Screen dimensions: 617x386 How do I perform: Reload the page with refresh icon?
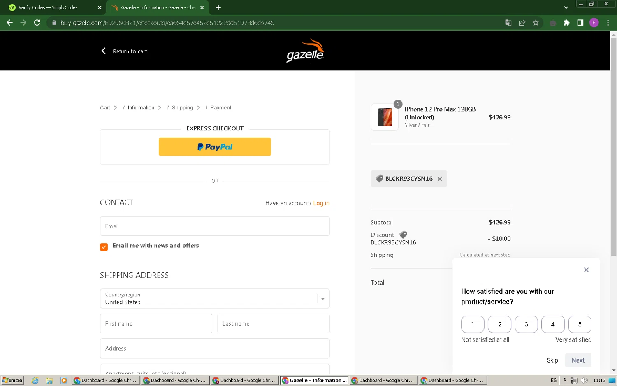tap(37, 23)
